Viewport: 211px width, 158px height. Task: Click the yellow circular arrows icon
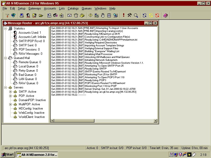[151, 16]
